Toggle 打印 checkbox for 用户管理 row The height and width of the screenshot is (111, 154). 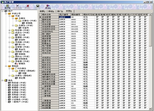click(x=134, y=46)
